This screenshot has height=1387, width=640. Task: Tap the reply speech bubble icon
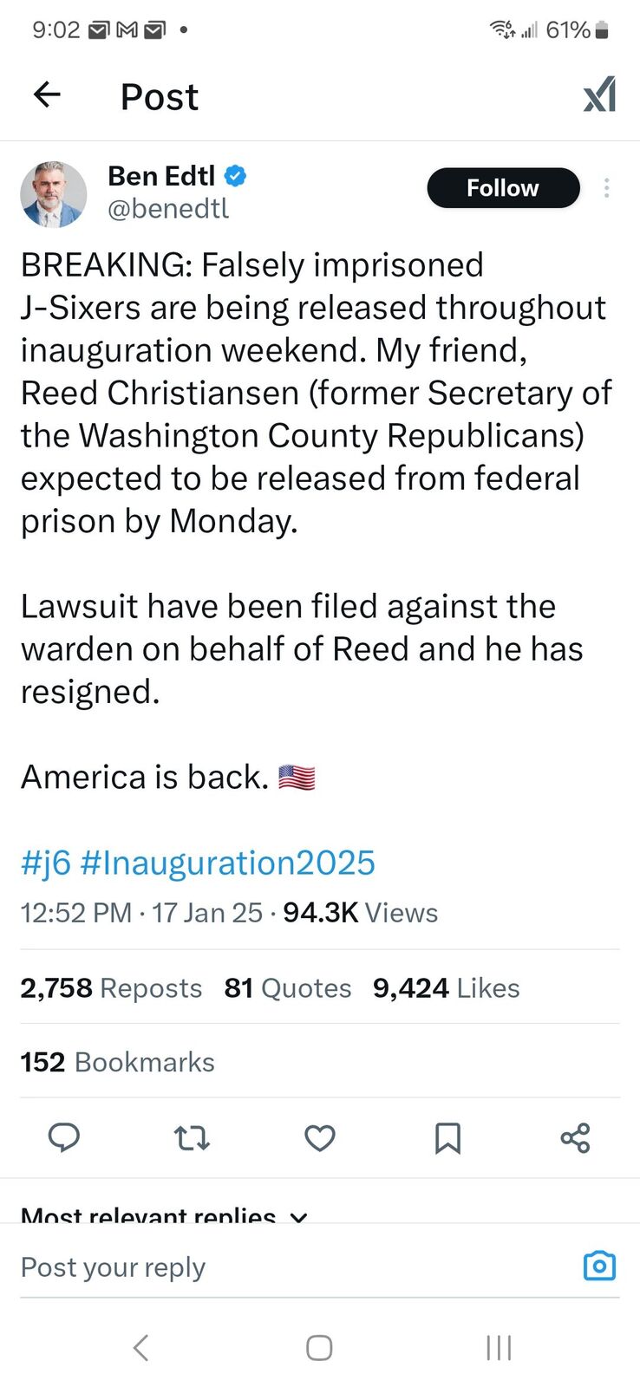coord(63,1137)
